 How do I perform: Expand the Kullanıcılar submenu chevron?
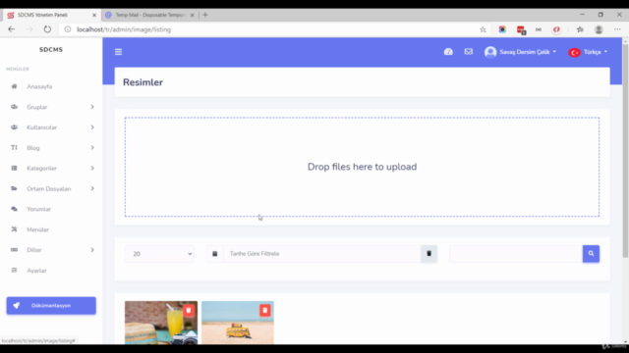pos(92,127)
